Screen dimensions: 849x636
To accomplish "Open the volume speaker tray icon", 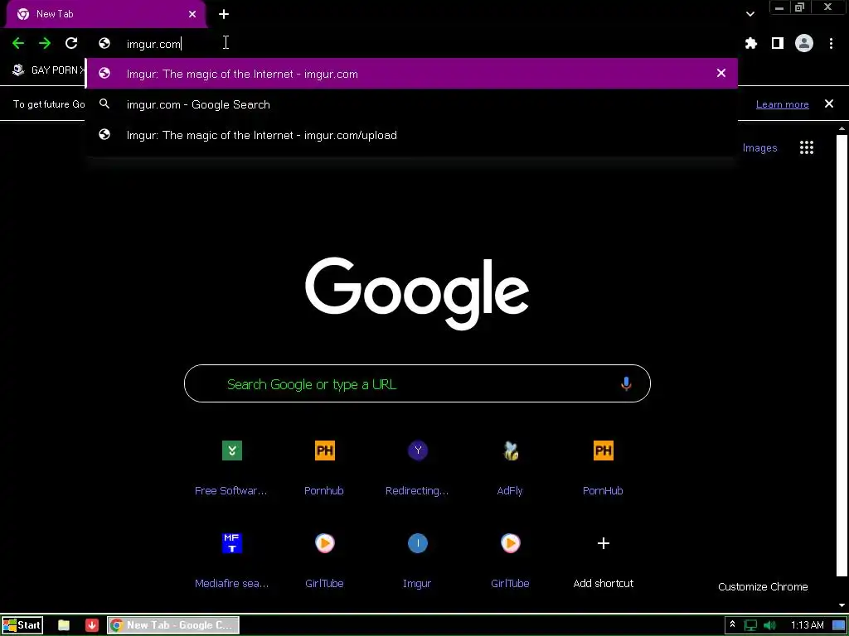I will (x=769, y=625).
